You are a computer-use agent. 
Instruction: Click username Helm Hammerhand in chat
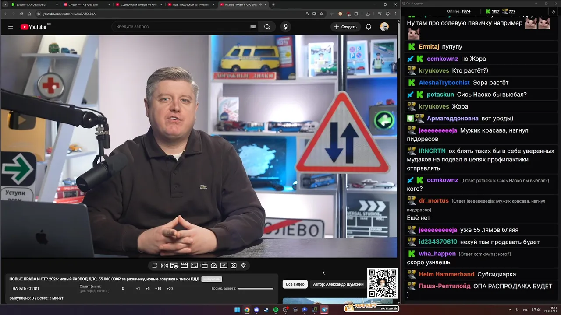click(x=447, y=274)
